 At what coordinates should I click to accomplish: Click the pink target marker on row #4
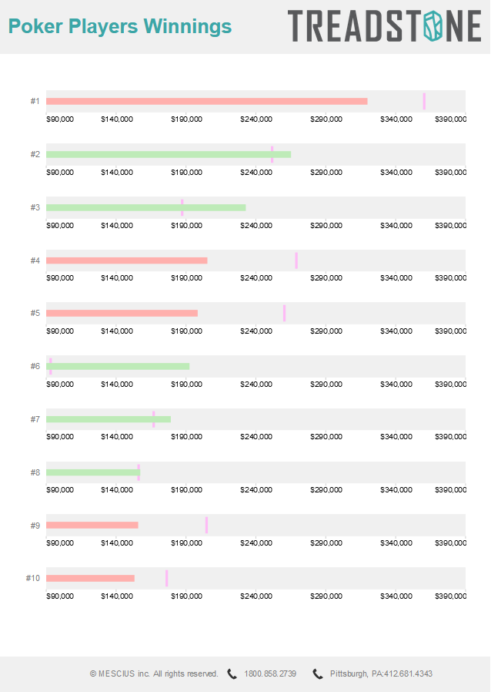click(296, 260)
